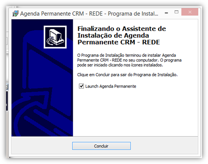
Task: Click the word REDE in the bold heading
Action: pos(151,42)
